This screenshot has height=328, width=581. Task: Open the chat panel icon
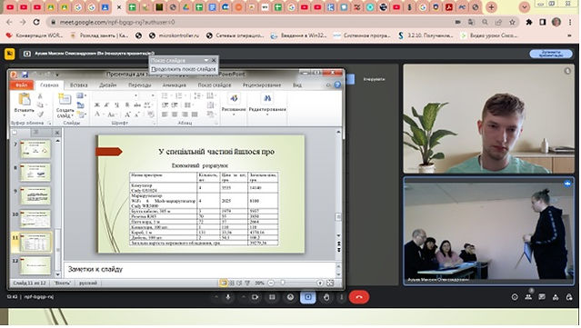coord(542,297)
